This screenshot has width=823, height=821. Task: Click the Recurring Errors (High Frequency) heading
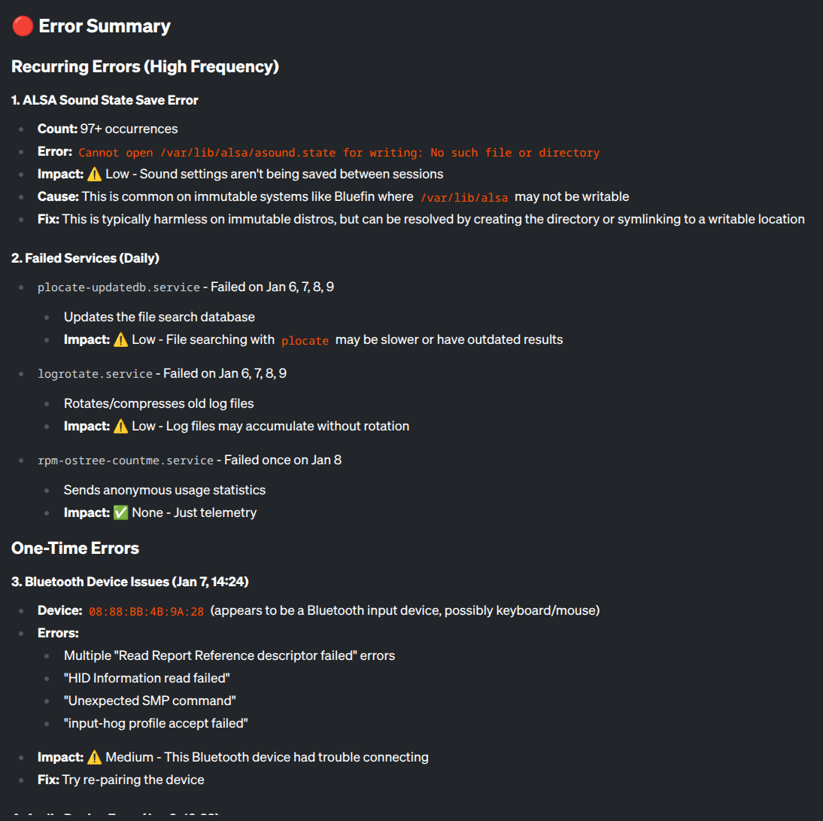coord(145,66)
